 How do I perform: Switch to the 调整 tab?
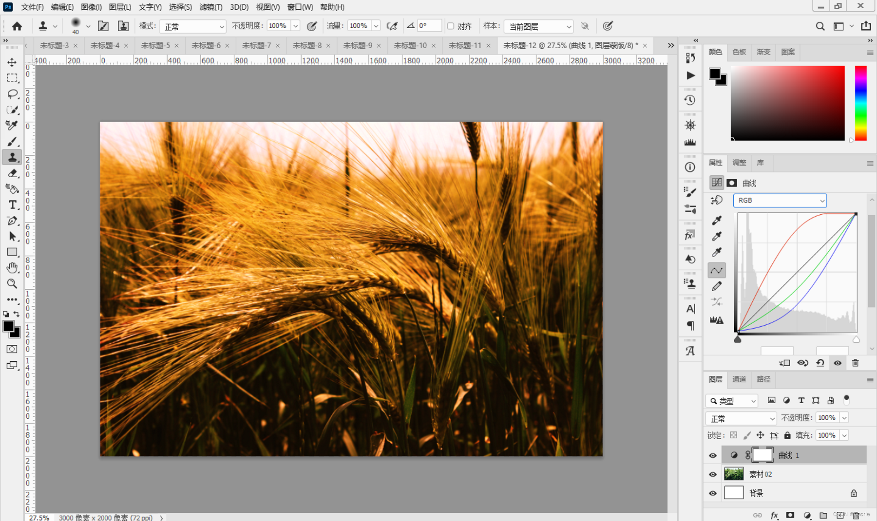pos(739,163)
